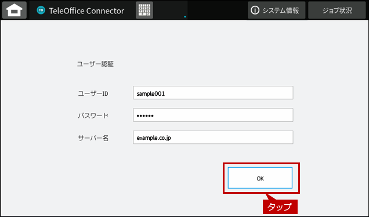Select the サーバー名 label
Screen dimensions: 369x217
[x=93, y=138]
